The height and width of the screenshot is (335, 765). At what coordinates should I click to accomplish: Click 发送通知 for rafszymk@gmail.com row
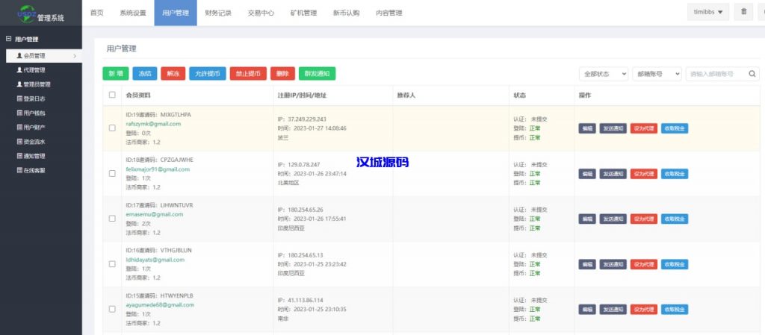pos(613,128)
